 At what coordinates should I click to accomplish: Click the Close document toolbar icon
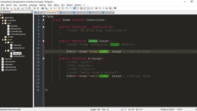[x=11, y=8]
